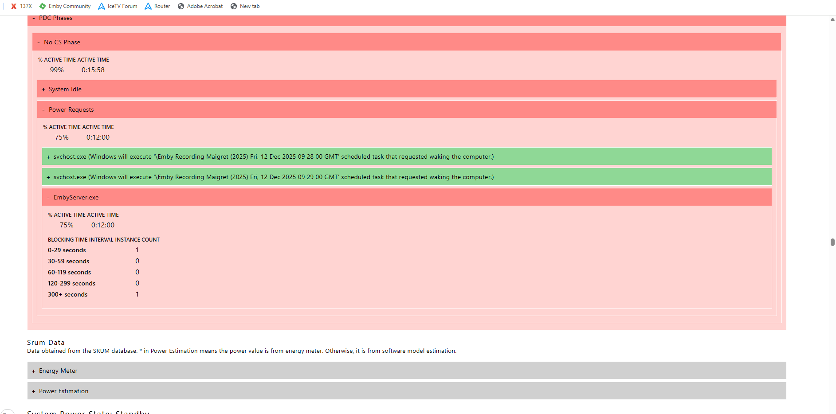This screenshot has height=414, width=836.
Task: Select the 60-119 seconds row label
Action: 70,272
